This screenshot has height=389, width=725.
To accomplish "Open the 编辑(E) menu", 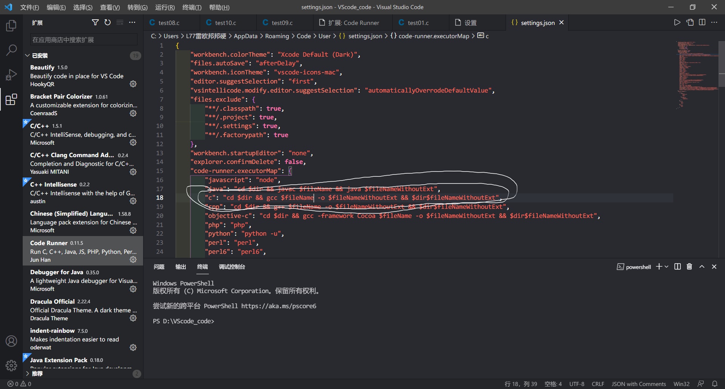I will tap(56, 7).
